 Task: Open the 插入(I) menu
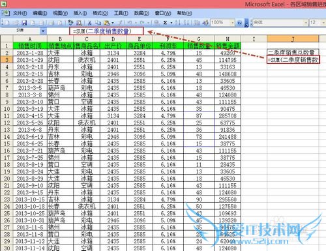click(80, 13)
